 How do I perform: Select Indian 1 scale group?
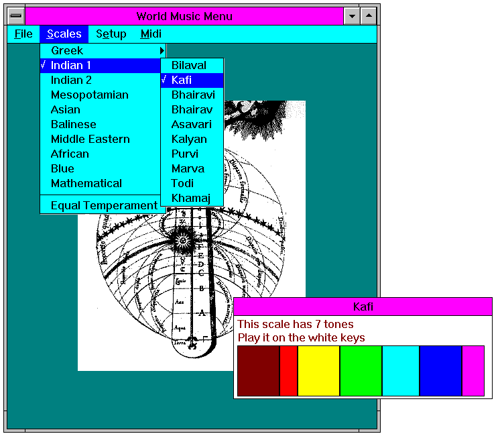click(101, 65)
